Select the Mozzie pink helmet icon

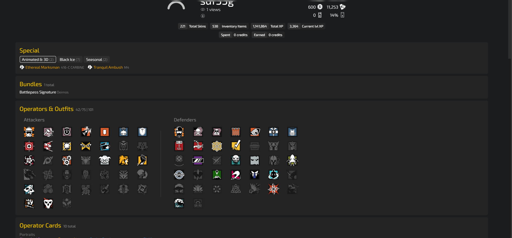pyautogui.click(x=236, y=175)
